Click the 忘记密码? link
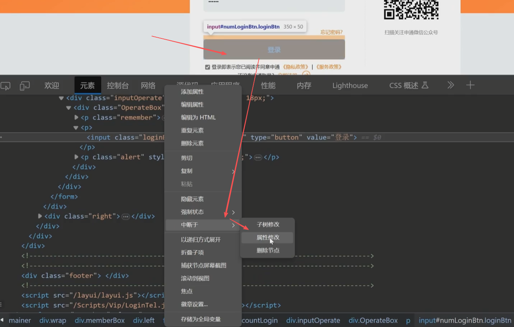Image resolution: width=514 pixels, height=327 pixels. coord(331,32)
